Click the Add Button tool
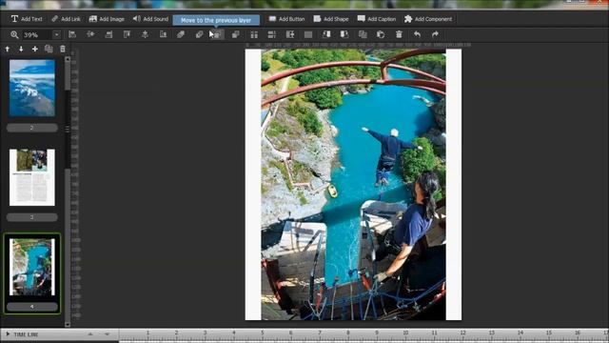The width and height of the screenshot is (609, 343). point(286,19)
